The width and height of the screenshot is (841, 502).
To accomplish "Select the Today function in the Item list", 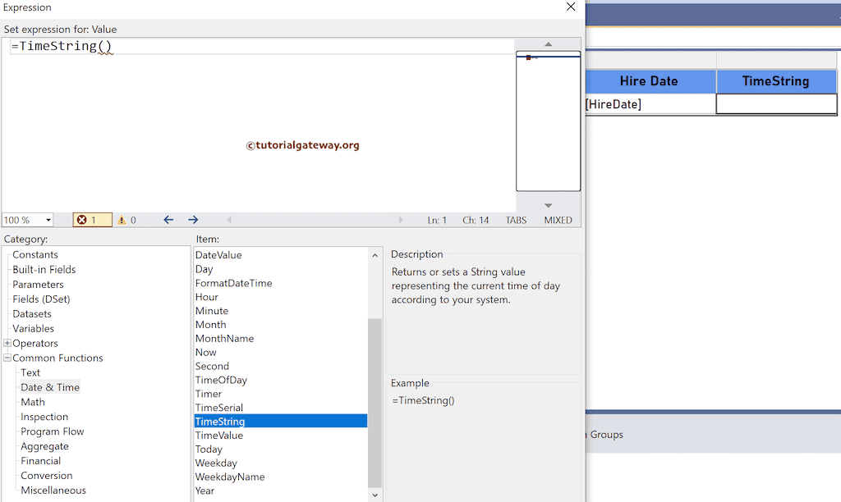I will pos(209,449).
